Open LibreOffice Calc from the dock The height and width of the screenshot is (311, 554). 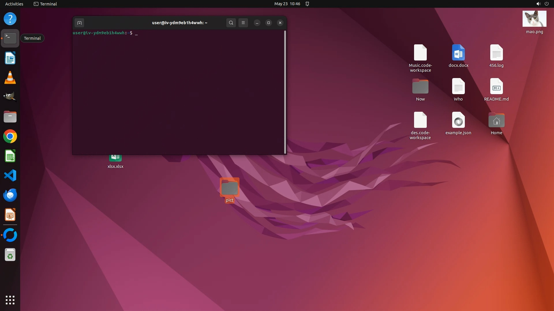[x=10, y=156]
